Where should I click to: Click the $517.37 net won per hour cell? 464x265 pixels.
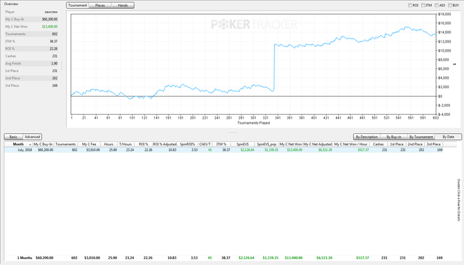(363, 150)
